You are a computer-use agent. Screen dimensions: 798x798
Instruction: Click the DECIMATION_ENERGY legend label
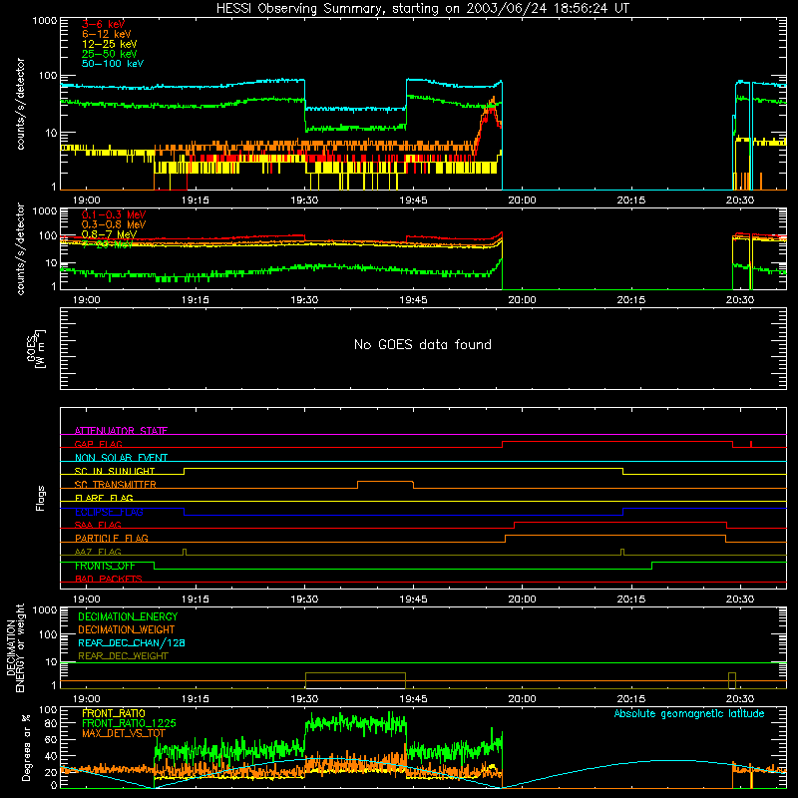click(x=128, y=616)
